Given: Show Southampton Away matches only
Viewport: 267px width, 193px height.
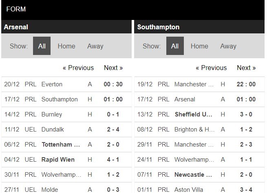Looking at the screenshot, I should (x=228, y=46).
